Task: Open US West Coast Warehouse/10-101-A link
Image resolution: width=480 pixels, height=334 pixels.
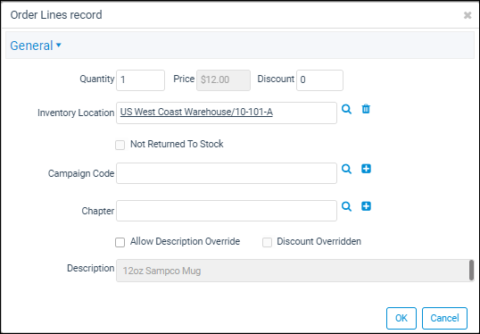Action: [196, 113]
